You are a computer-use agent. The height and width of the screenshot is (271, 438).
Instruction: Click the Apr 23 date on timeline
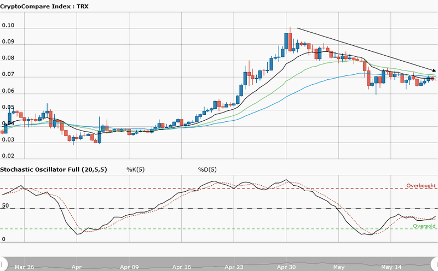tap(234, 267)
